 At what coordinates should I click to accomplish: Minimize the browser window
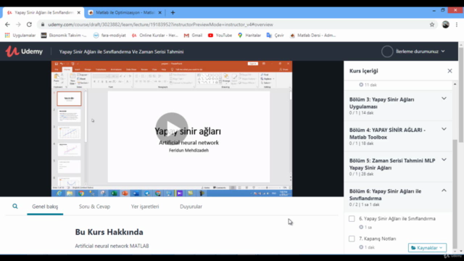click(434, 10)
